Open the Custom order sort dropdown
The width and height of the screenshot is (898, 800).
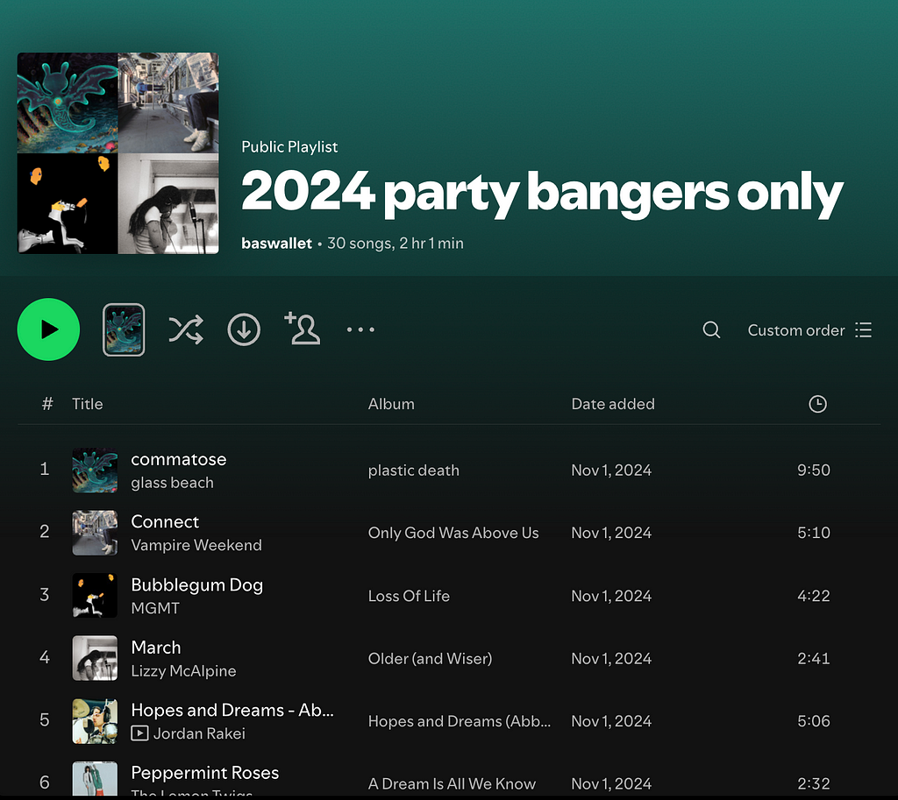pyautogui.click(x=809, y=330)
